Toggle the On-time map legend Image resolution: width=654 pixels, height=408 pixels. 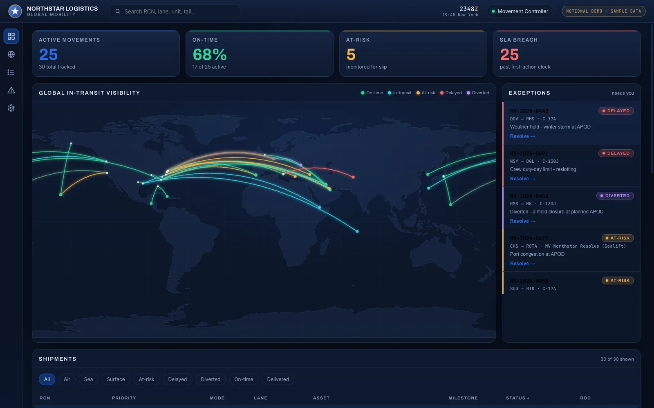tap(372, 93)
